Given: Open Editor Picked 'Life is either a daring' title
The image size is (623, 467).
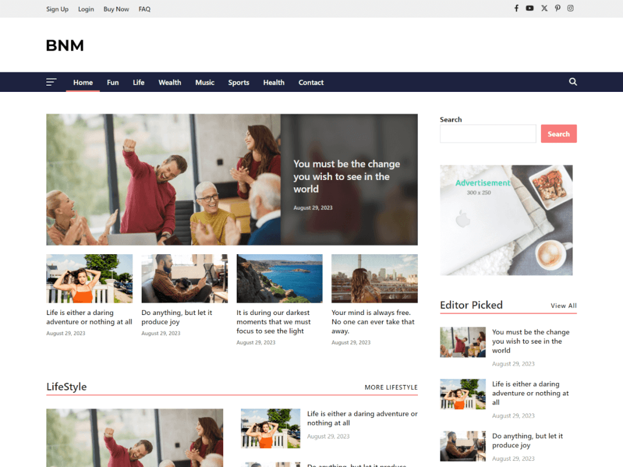Looking at the screenshot, I should 530,393.
